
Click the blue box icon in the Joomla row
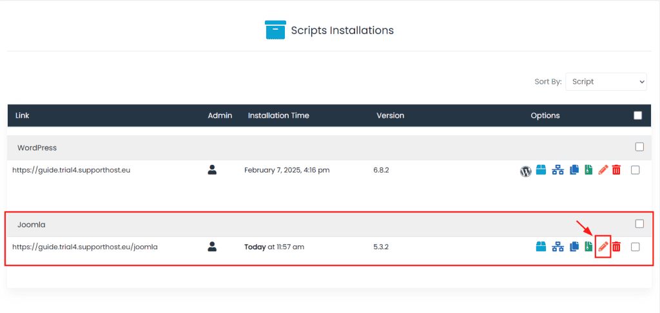pos(541,247)
